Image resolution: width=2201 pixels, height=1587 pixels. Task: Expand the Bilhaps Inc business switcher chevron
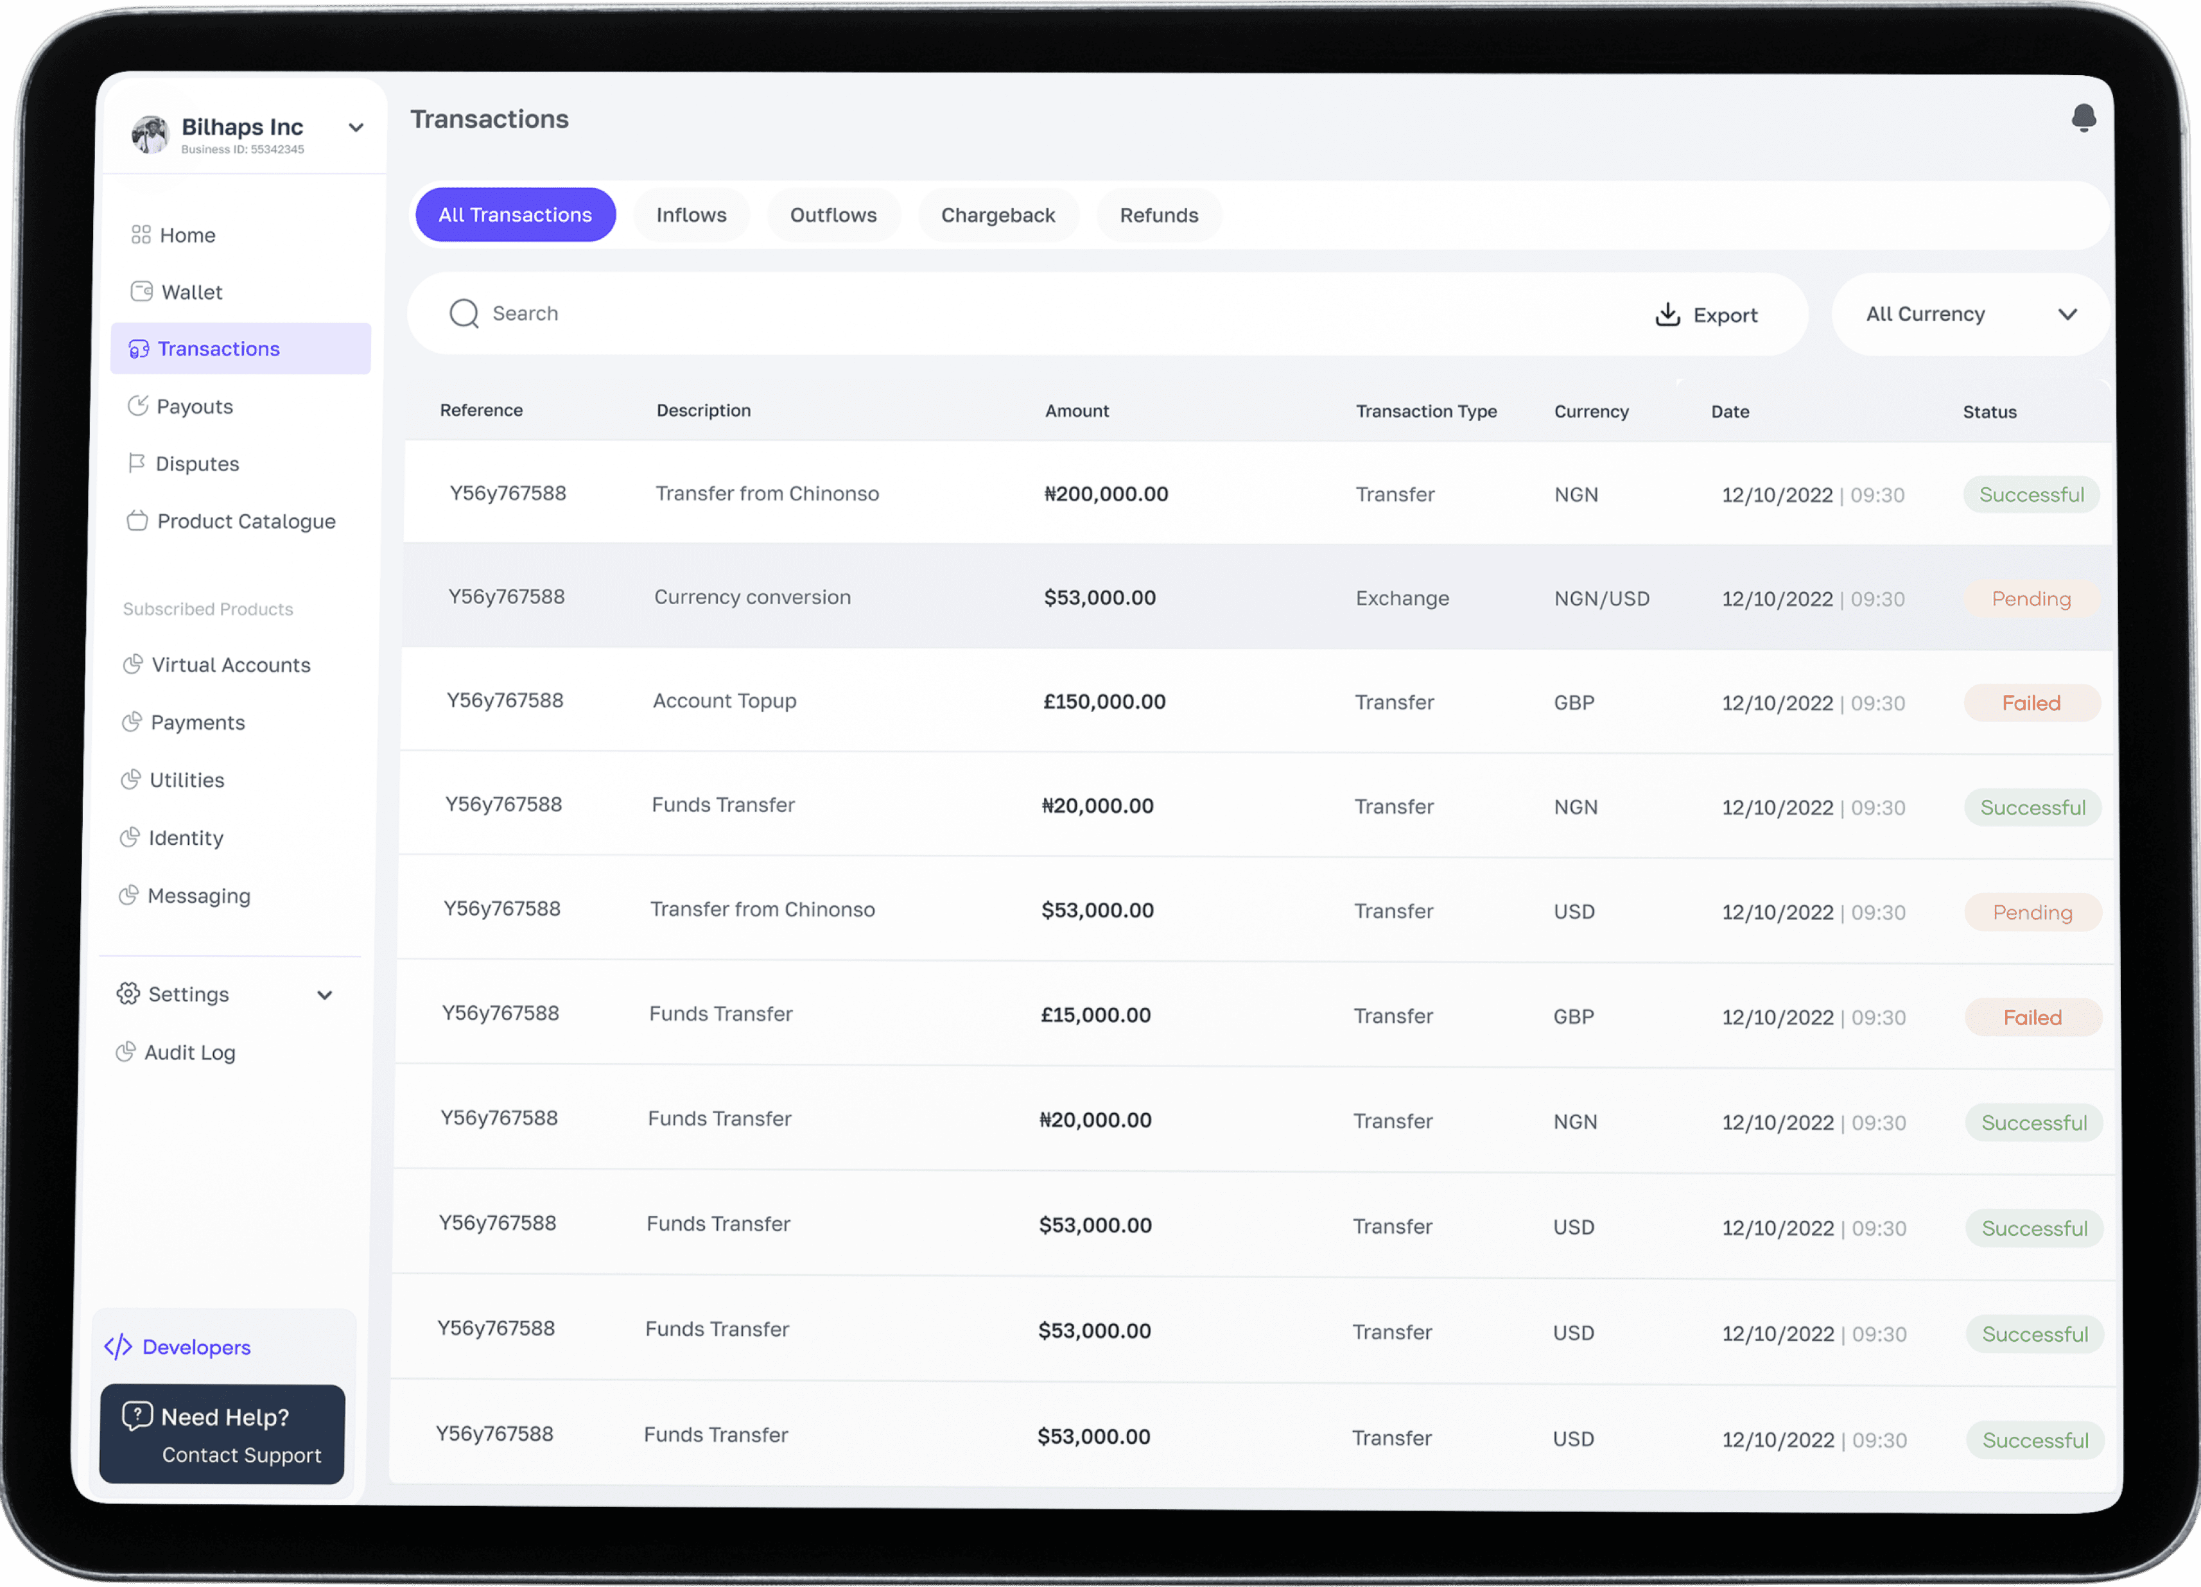[356, 128]
